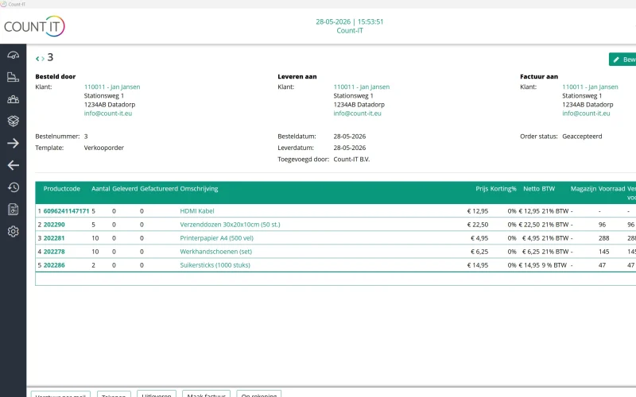Click the Leverdatum value 28-05-2026

tap(350, 148)
